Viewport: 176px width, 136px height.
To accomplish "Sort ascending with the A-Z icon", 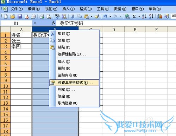I will point(144,17).
